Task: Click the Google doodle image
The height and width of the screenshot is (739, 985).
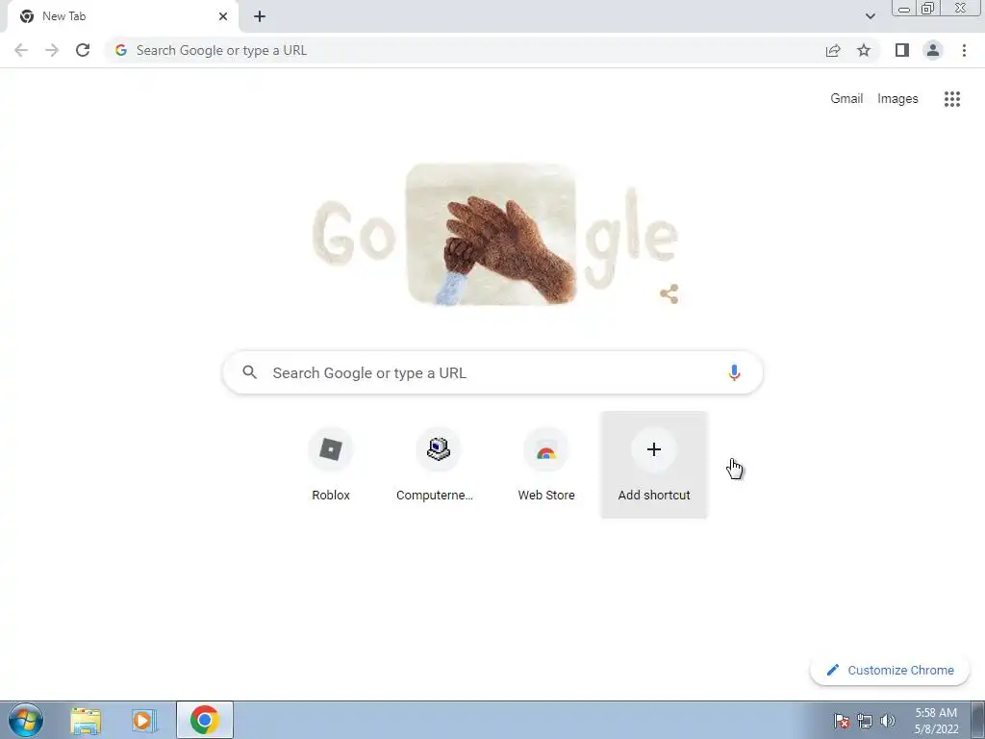Action: click(494, 235)
